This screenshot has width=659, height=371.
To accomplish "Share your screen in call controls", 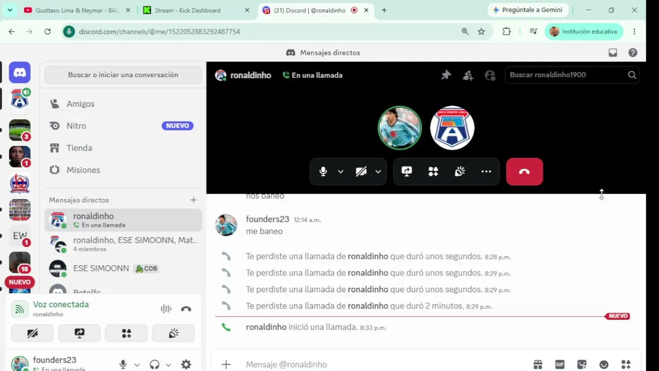I will [x=407, y=172].
